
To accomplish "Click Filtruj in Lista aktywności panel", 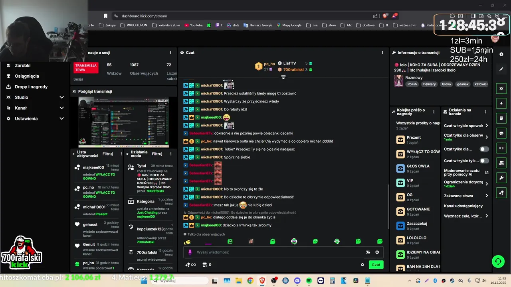I will tap(107, 154).
